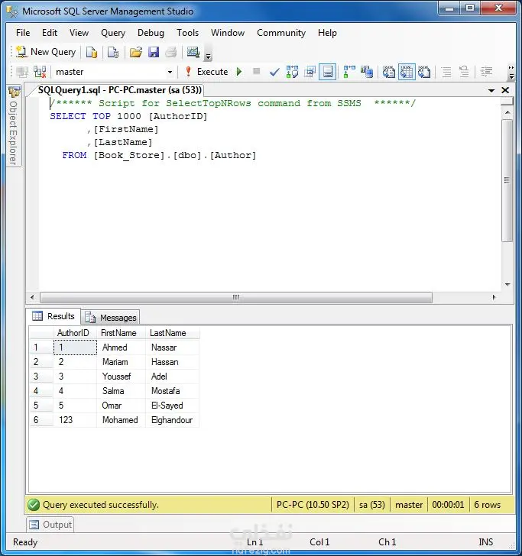This screenshot has height=556, width=522.
Task: Open the Edit menu
Action: [x=50, y=33]
